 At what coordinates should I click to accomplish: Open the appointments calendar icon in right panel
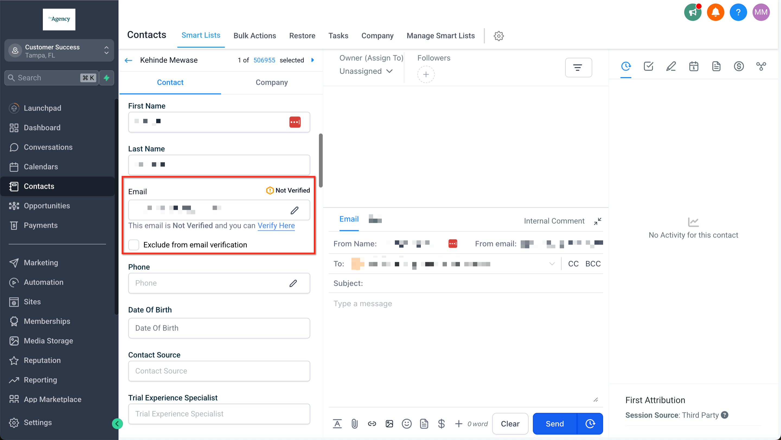(693, 66)
